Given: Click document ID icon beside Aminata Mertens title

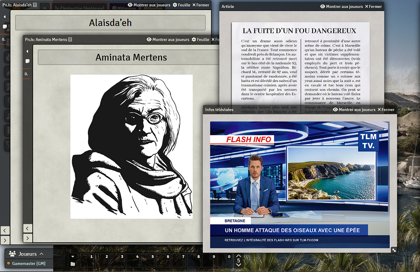Looking at the screenshot, I should coord(71,40).
